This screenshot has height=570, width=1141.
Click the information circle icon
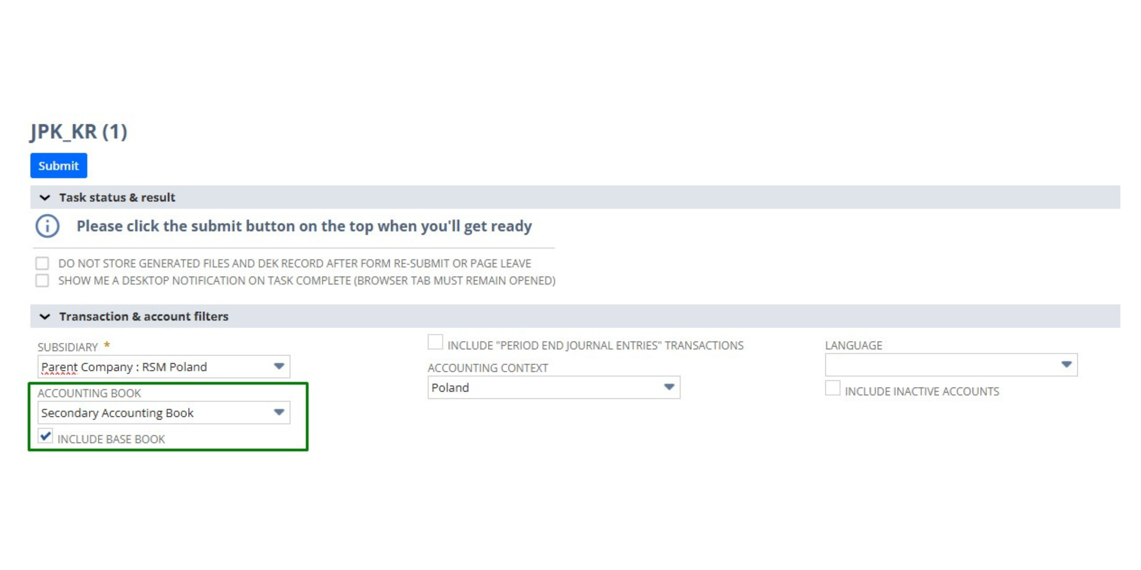[x=48, y=226]
